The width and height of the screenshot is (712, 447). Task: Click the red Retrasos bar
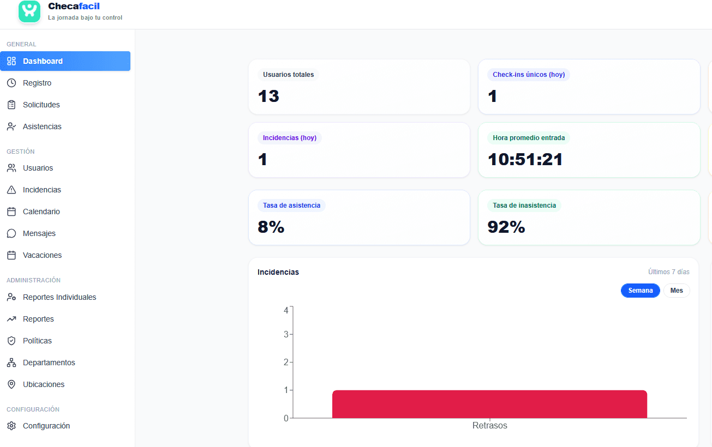(489, 404)
